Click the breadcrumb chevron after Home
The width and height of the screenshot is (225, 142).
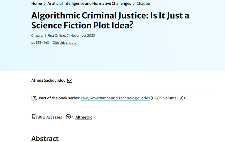tap(44, 4)
